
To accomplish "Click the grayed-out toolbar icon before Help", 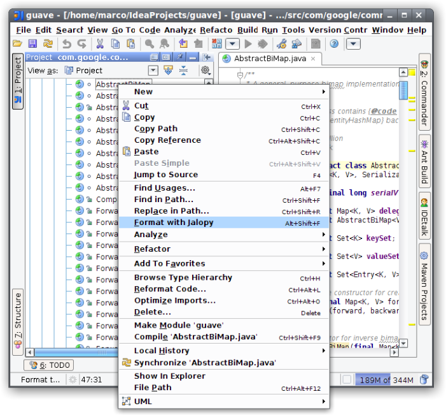I will point(316,43).
